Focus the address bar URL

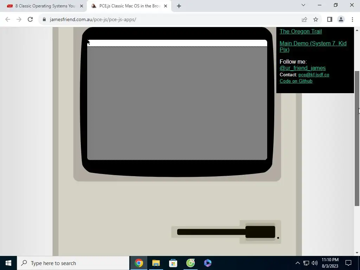pyautogui.click(x=93, y=20)
